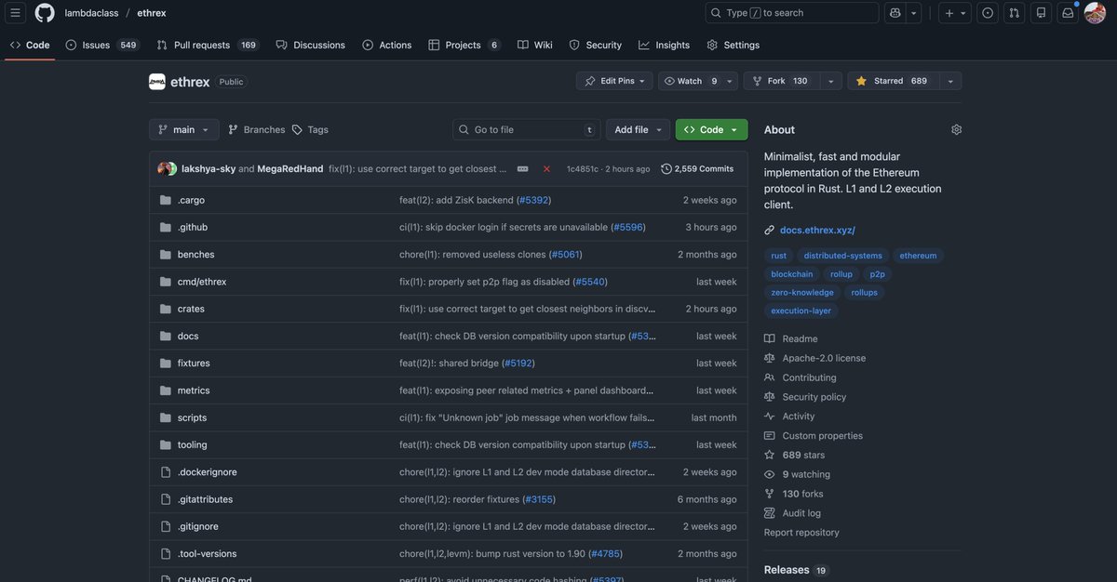Switch to the Wiki tab
Screen dimensions: 1117x582
(x=535, y=45)
